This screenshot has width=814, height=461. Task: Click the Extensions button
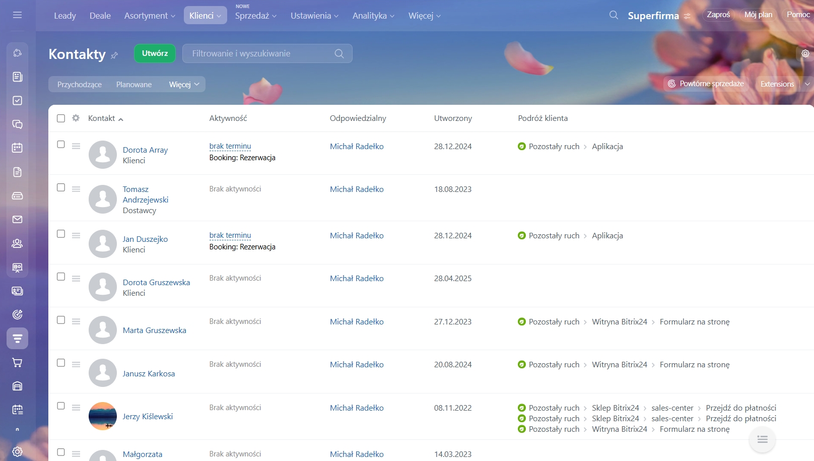(x=777, y=84)
